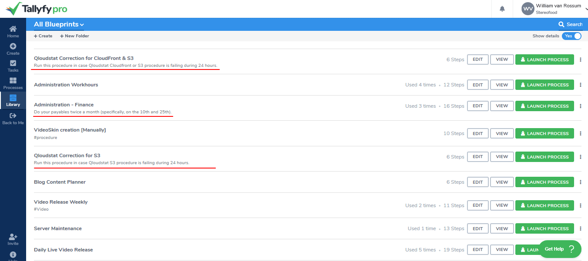Click the Create blueprint button
The height and width of the screenshot is (261, 588).
coord(43,36)
